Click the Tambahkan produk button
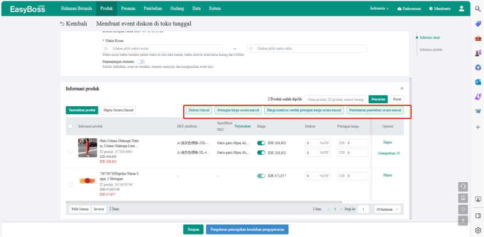 [x=82, y=110]
